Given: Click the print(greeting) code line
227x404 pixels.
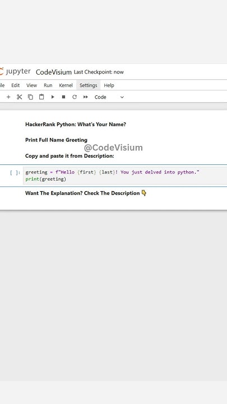Looking at the screenshot, I should click(x=46, y=179).
